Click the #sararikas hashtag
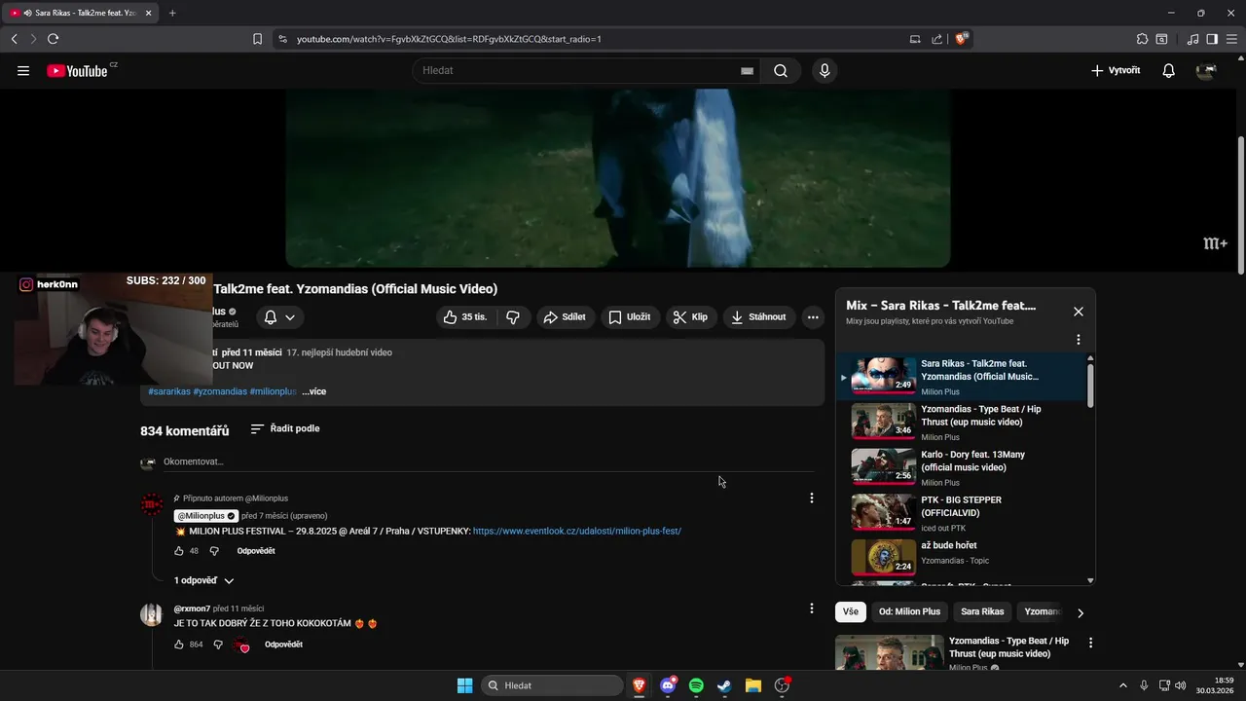Image resolution: width=1246 pixels, height=701 pixels. pos(169,391)
